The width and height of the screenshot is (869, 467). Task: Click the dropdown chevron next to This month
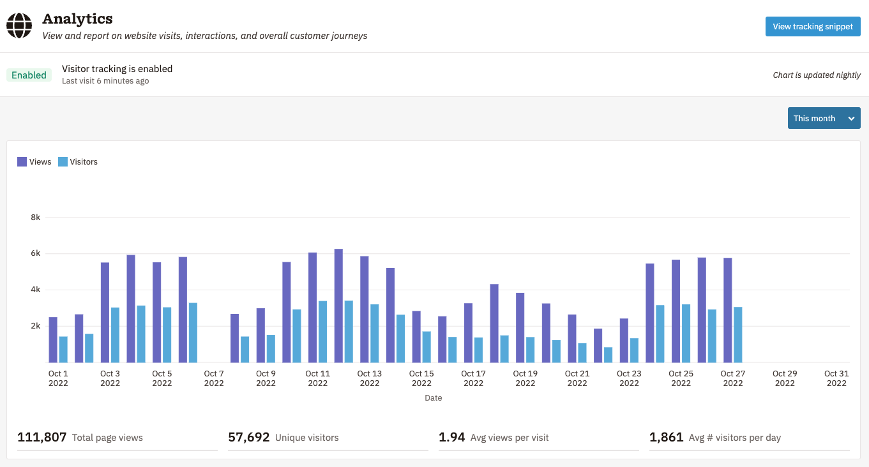pos(851,118)
